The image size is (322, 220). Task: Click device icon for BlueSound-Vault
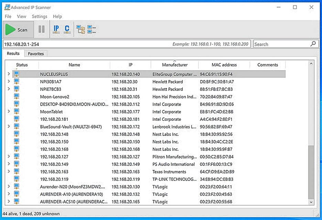tap(17, 126)
